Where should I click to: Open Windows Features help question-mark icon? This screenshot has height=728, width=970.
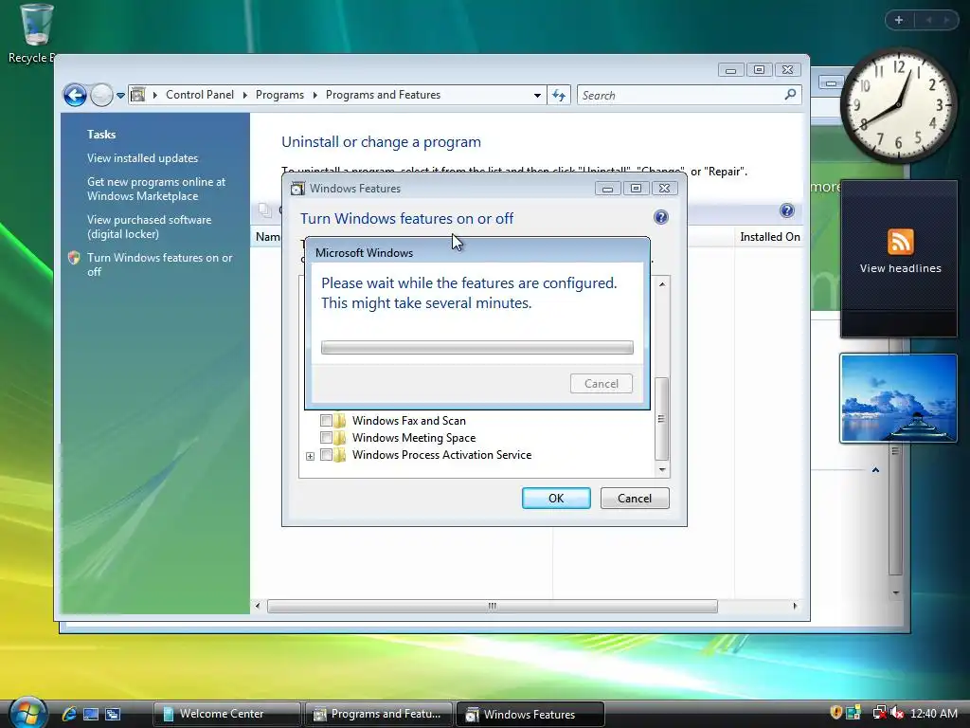(x=660, y=217)
